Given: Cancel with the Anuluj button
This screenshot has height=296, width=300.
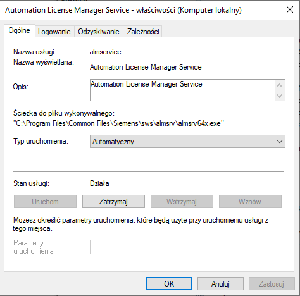Looking at the screenshot, I should (220, 284).
